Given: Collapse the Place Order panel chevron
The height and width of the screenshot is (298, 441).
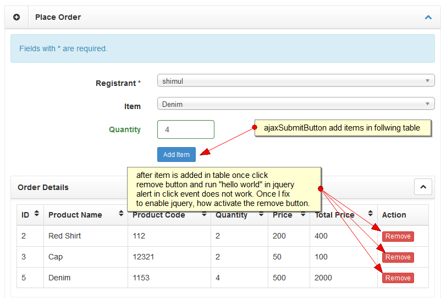Looking at the screenshot, I should pos(428,17).
